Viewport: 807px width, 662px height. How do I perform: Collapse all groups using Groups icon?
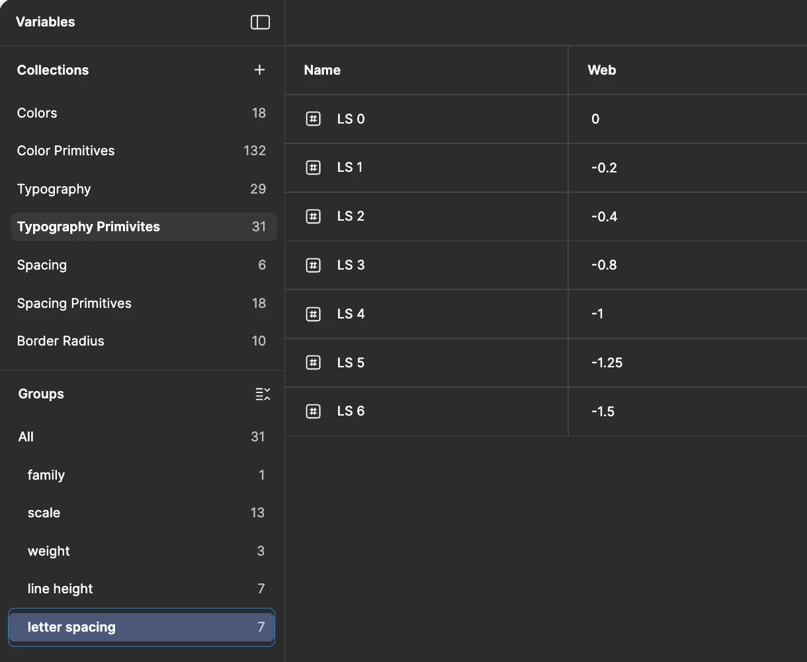(263, 394)
